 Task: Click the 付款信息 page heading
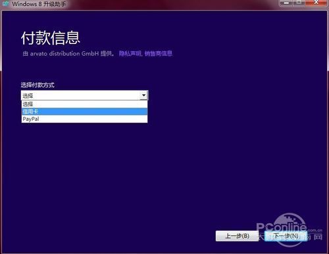click(x=51, y=38)
